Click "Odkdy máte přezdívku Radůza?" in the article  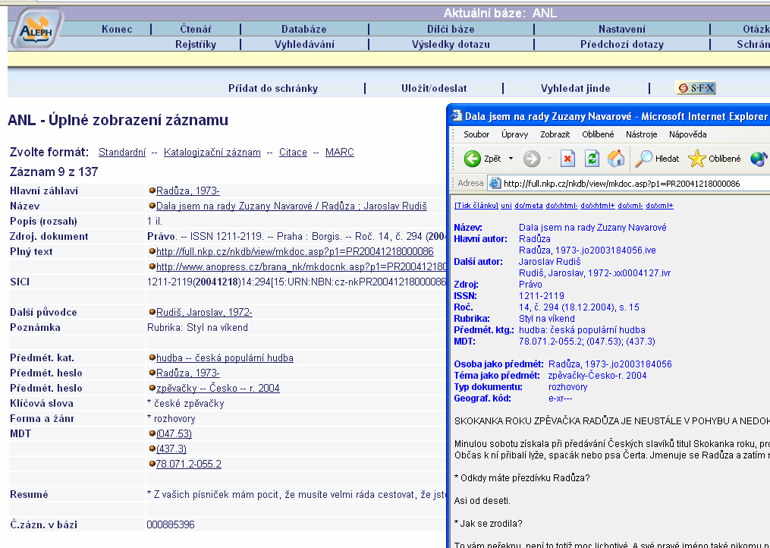click(x=524, y=477)
